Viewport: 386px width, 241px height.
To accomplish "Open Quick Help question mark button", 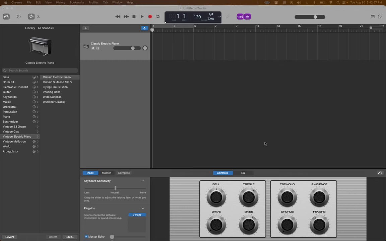I will 19,16.
